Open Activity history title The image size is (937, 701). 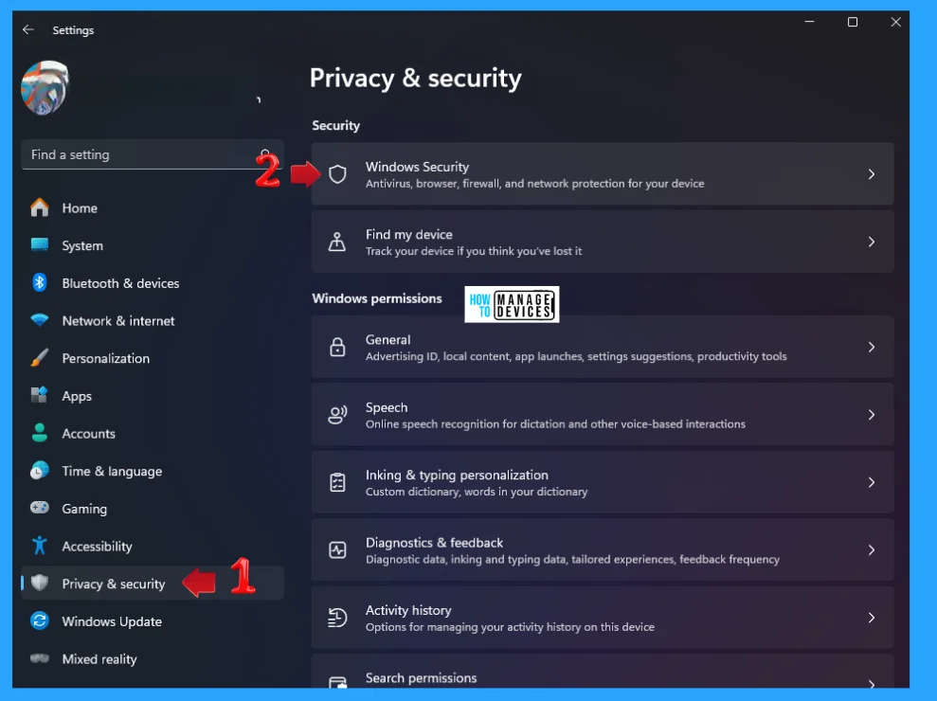point(408,610)
